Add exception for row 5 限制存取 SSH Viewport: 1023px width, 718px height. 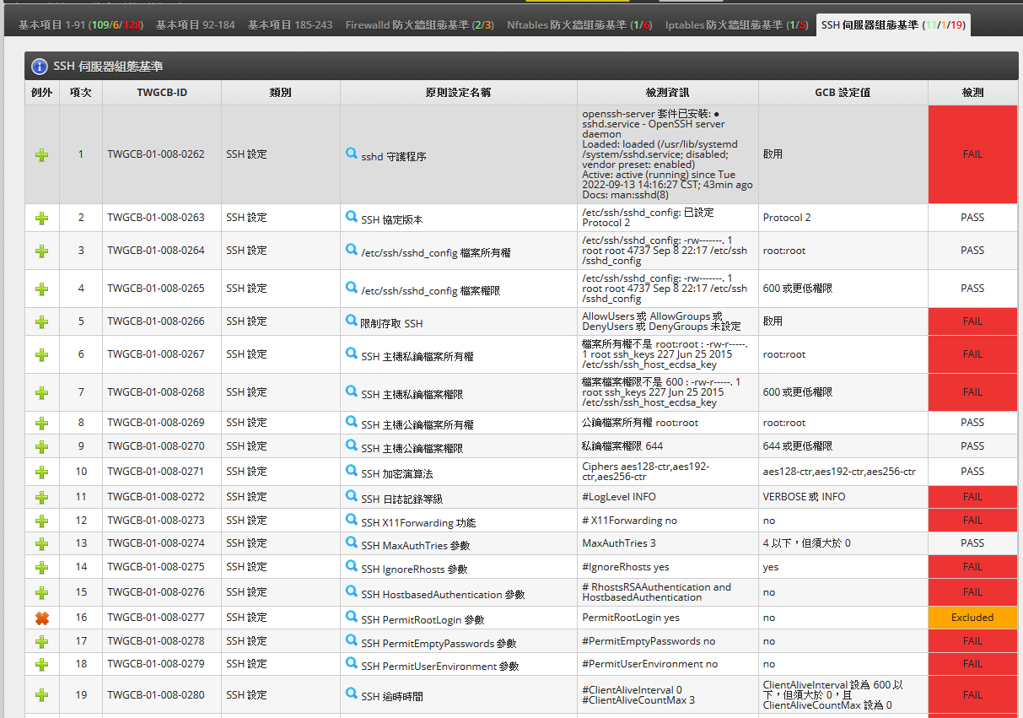[x=41, y=321]
